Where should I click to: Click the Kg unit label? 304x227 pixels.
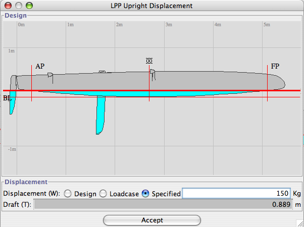pyautogui.click(x=296, y=194)
